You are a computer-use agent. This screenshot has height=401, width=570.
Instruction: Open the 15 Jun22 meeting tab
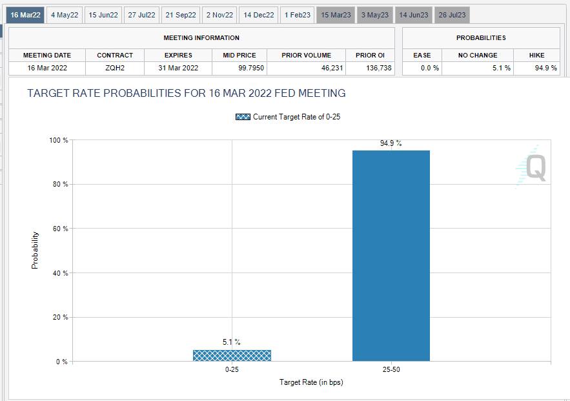(x=103, y=15)
